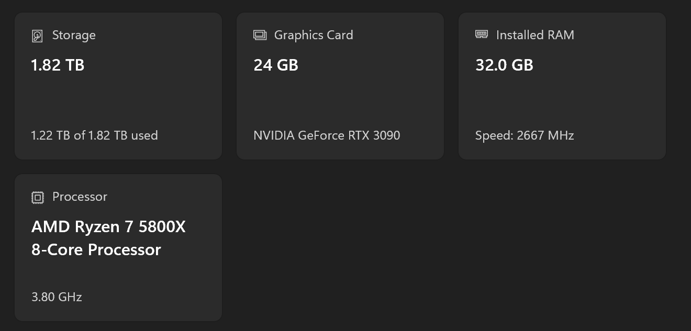Image resolution: width=691 pixels, height=331 pixels.
Task: Click the Processor chip icon
Action: (38, 197)
